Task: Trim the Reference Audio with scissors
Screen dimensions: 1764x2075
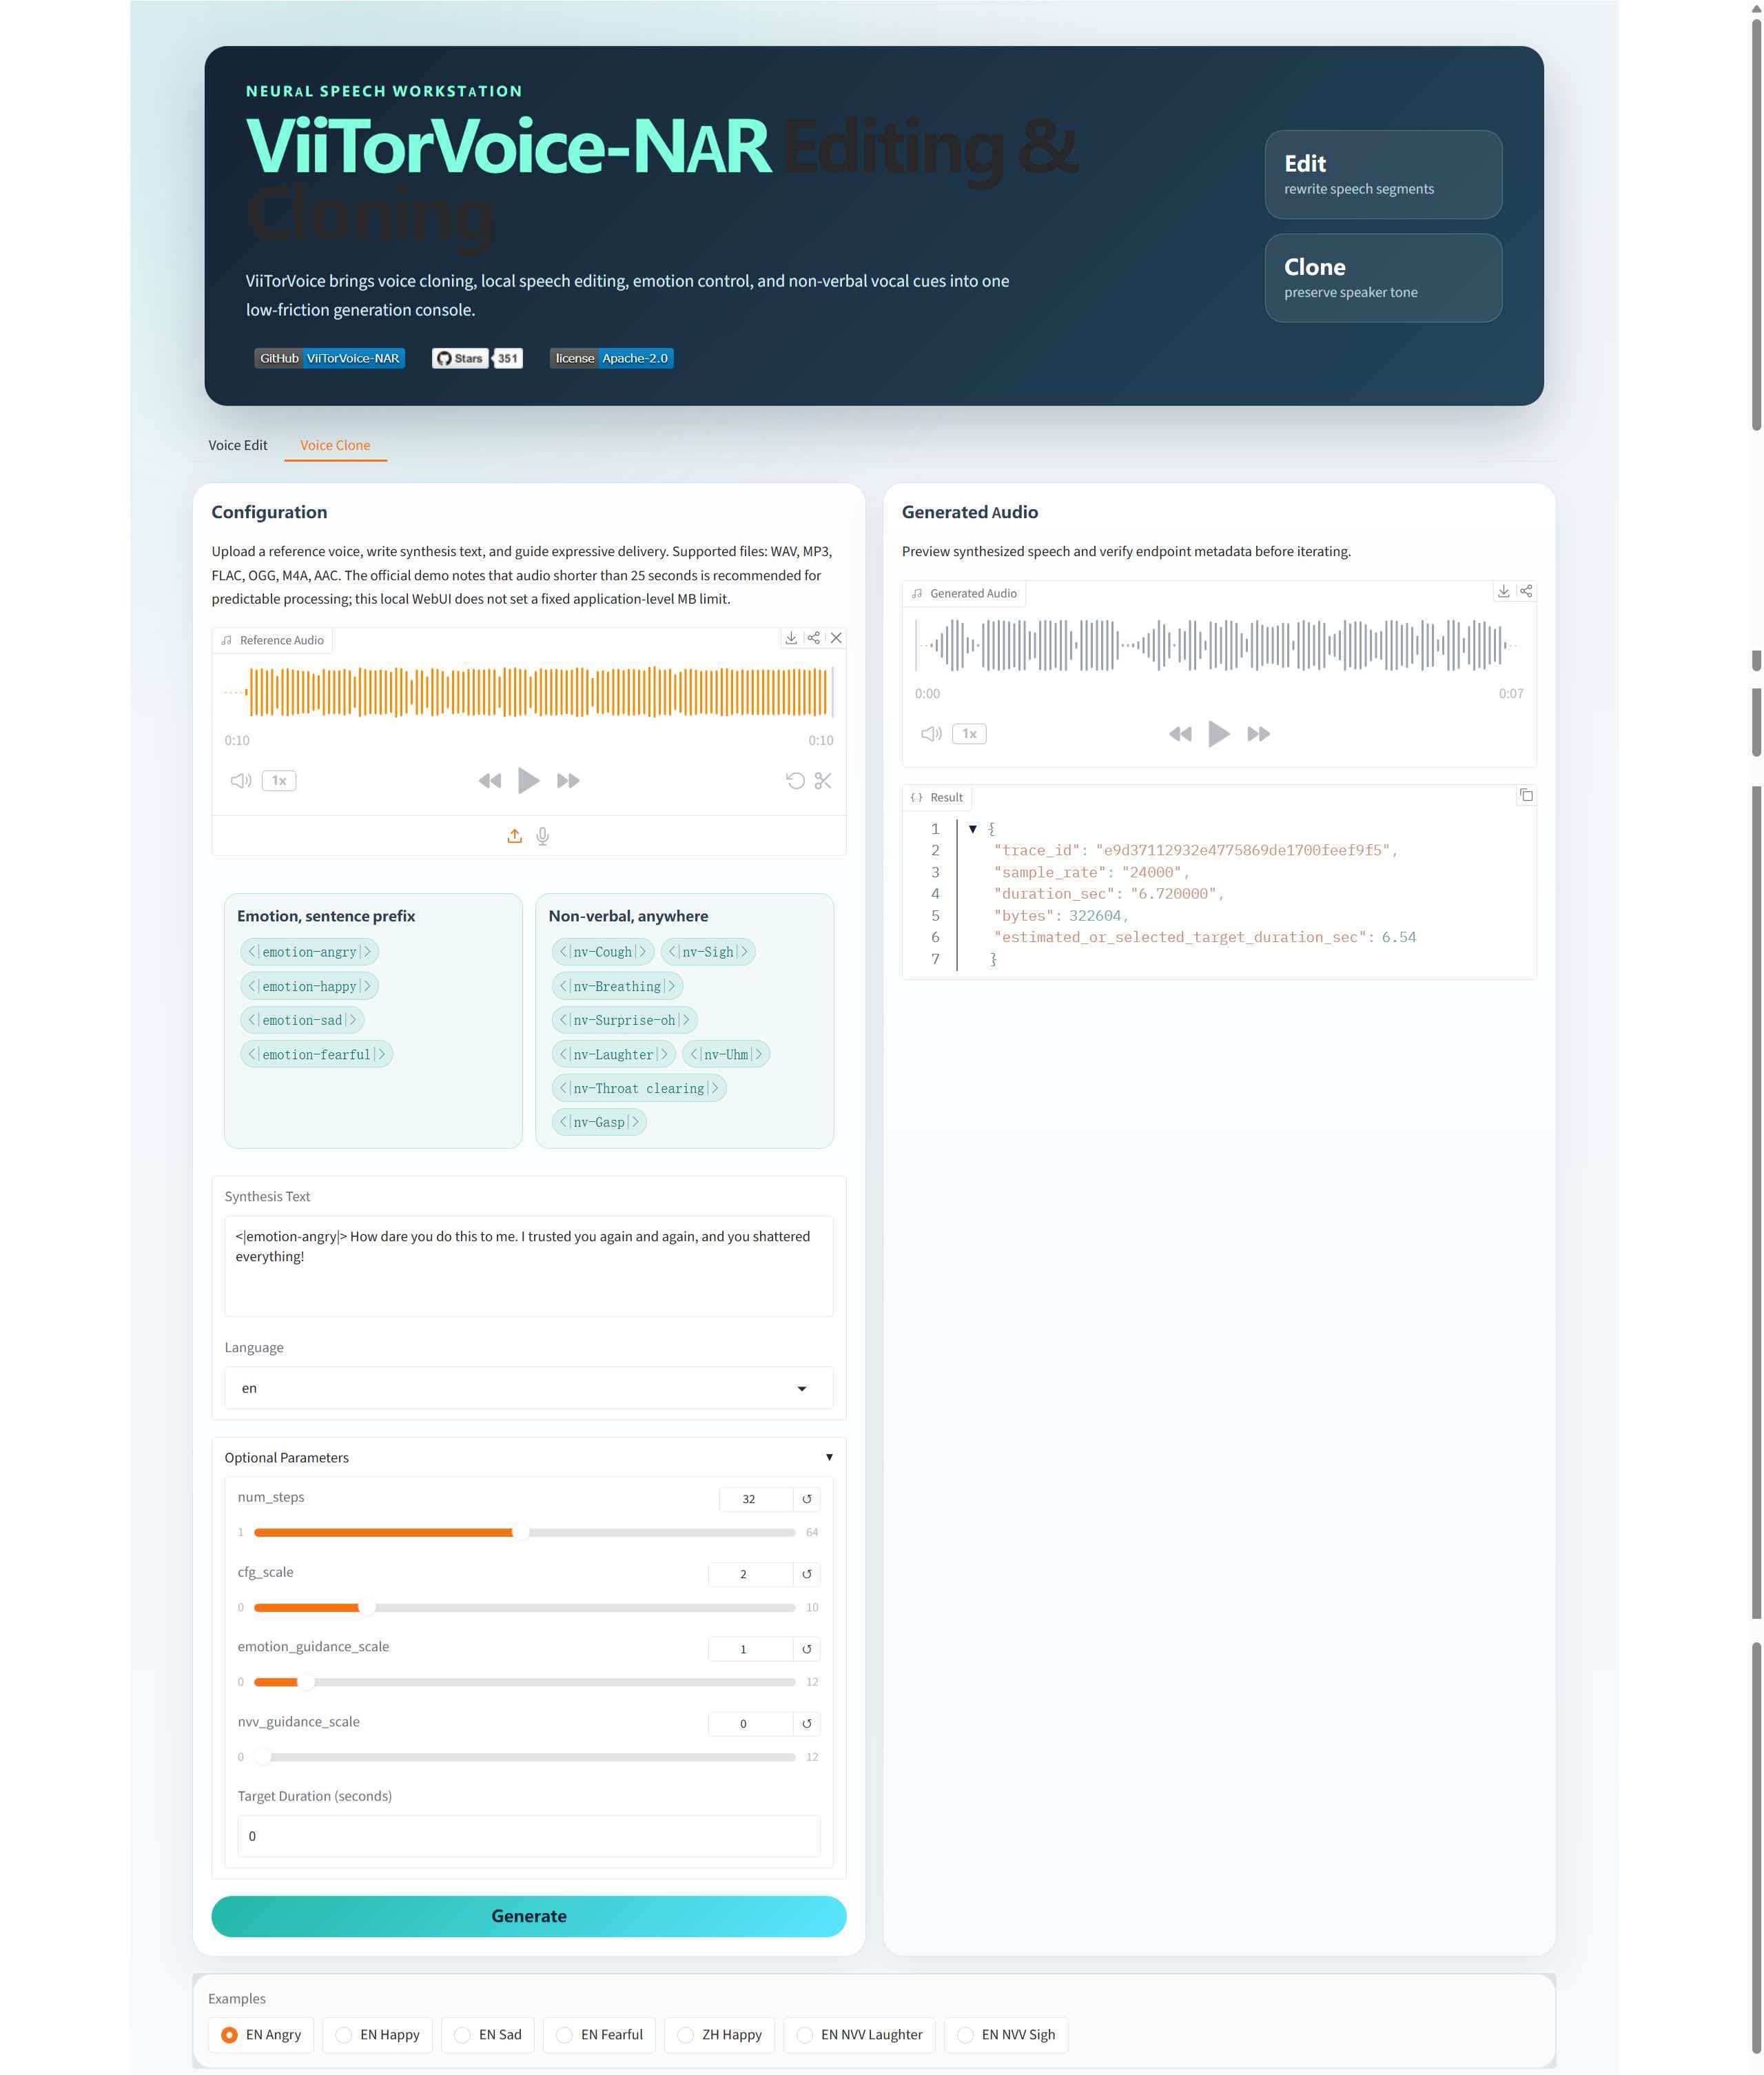Action: (823, 781)
